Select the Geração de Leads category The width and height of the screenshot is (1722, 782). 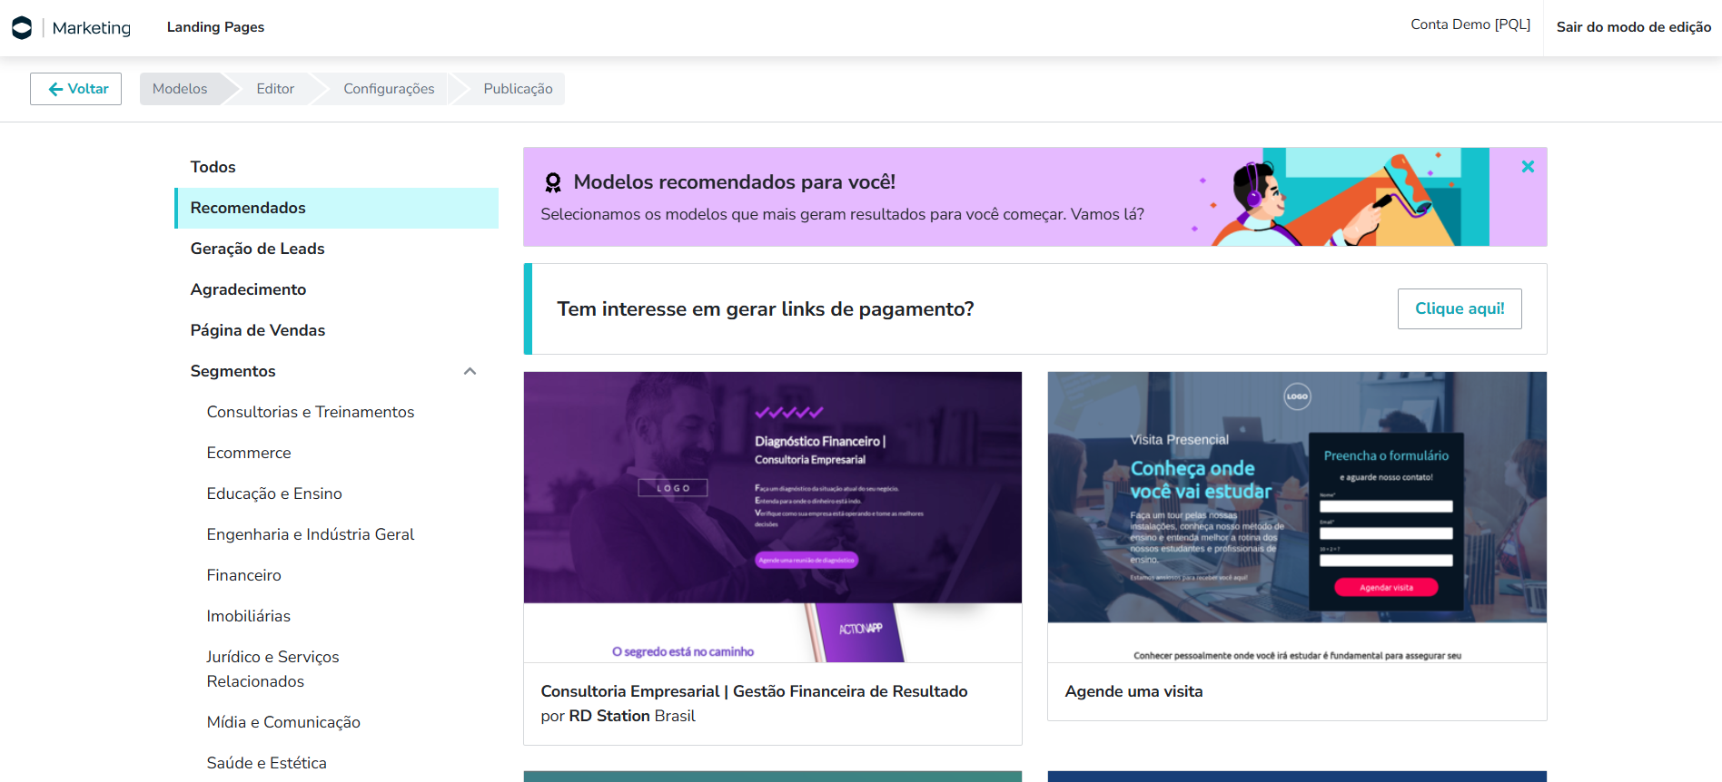[x=336, y=249]
